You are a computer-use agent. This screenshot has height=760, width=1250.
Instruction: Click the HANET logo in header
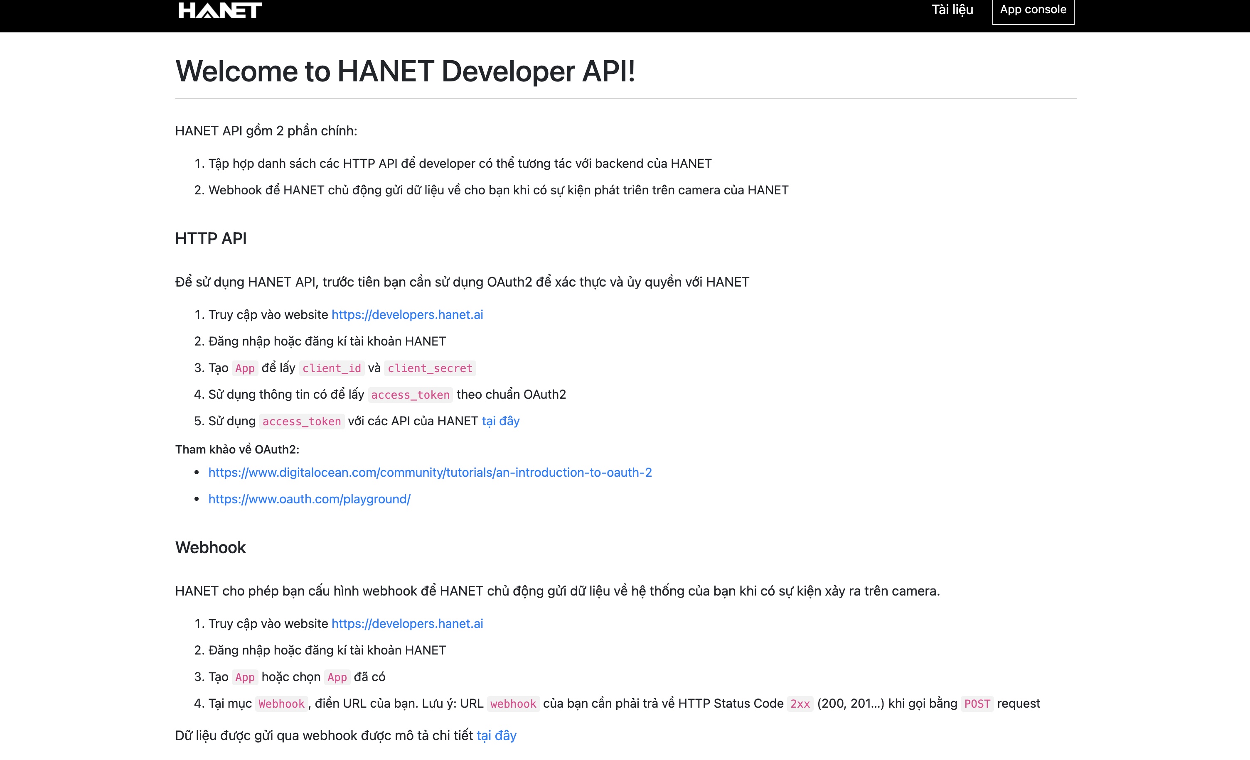220,10
